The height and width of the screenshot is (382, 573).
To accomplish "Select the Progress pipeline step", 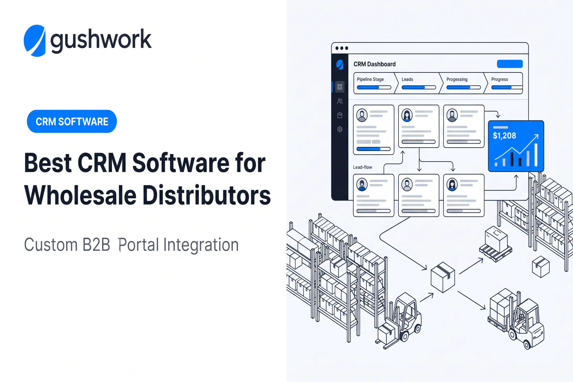I will [x=504, y=83].
